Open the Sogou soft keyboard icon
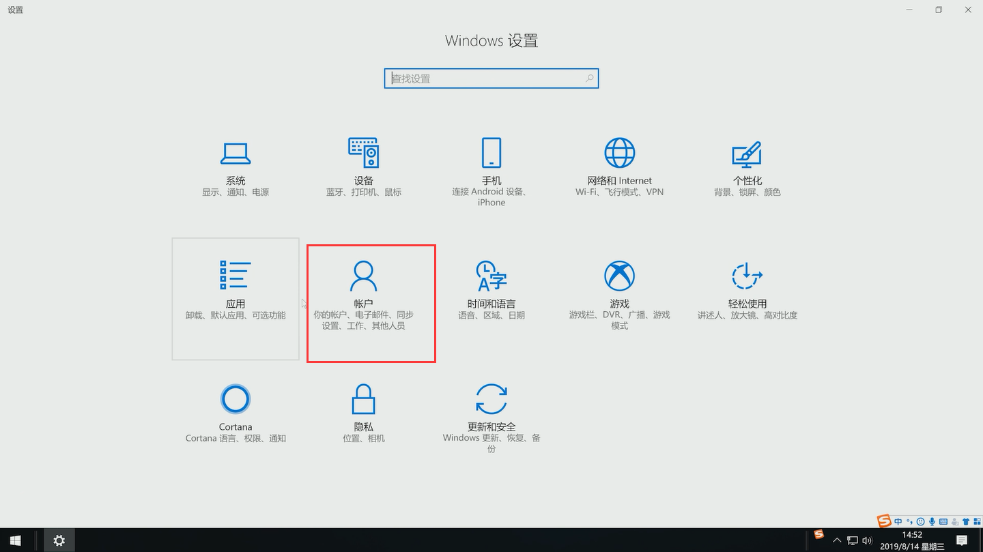 [x=943, y=522]
